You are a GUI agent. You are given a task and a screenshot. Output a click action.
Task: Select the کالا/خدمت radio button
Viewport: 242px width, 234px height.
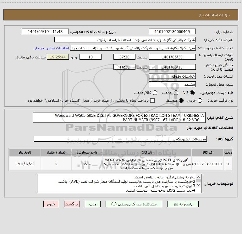pos(155,93)
